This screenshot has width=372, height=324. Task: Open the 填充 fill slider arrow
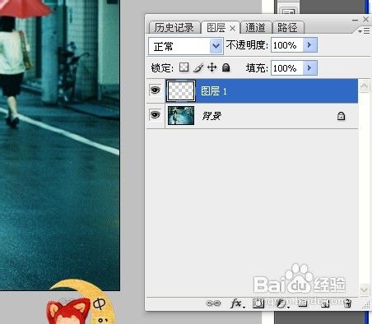pos(310,67)
